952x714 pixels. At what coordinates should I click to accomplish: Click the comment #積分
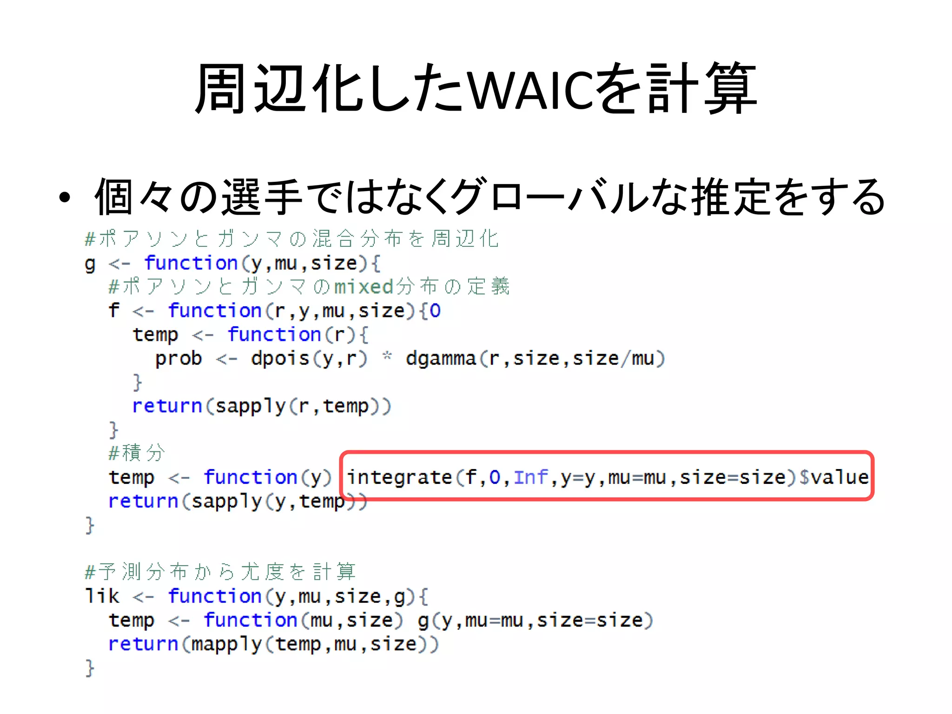pyautogui.click(x=137, y=453)
